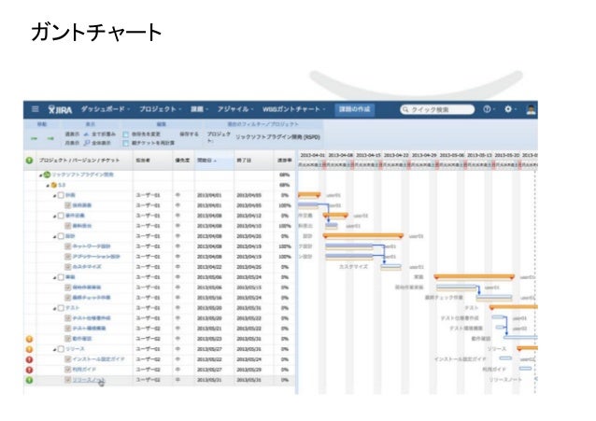This screenshot has width=596, height=421.
Task: Click the green project icon of ジックソフトプラグイン開発
Action: coord(47,175)
